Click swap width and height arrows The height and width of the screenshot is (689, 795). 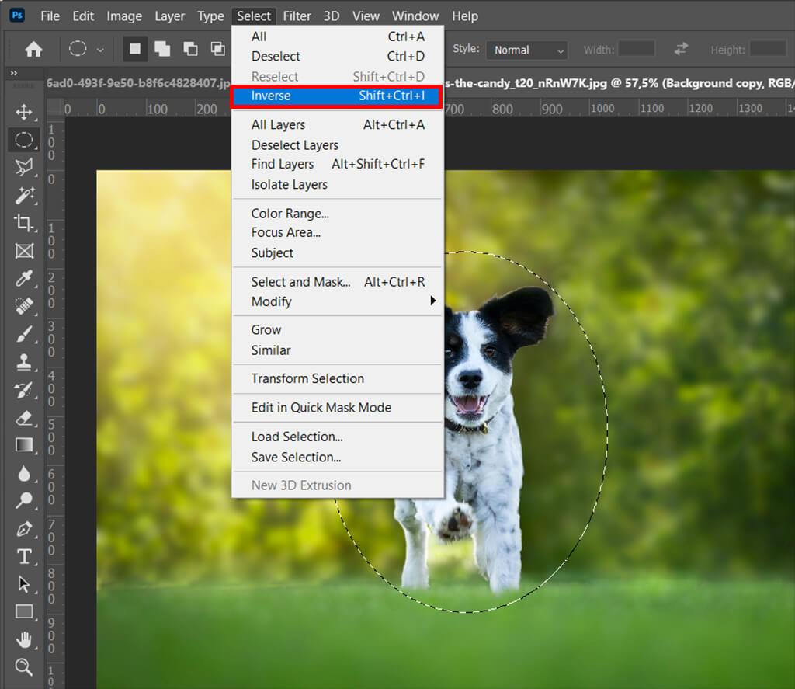(x=681, y=49)
